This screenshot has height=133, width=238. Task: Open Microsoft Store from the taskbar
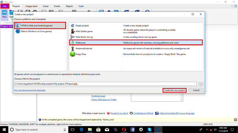pos(98,130)
